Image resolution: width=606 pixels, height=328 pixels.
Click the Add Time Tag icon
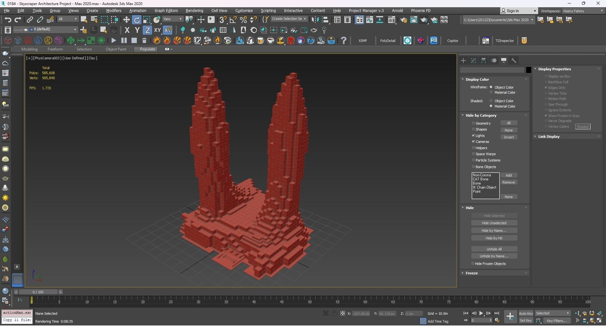coord(423,321)
